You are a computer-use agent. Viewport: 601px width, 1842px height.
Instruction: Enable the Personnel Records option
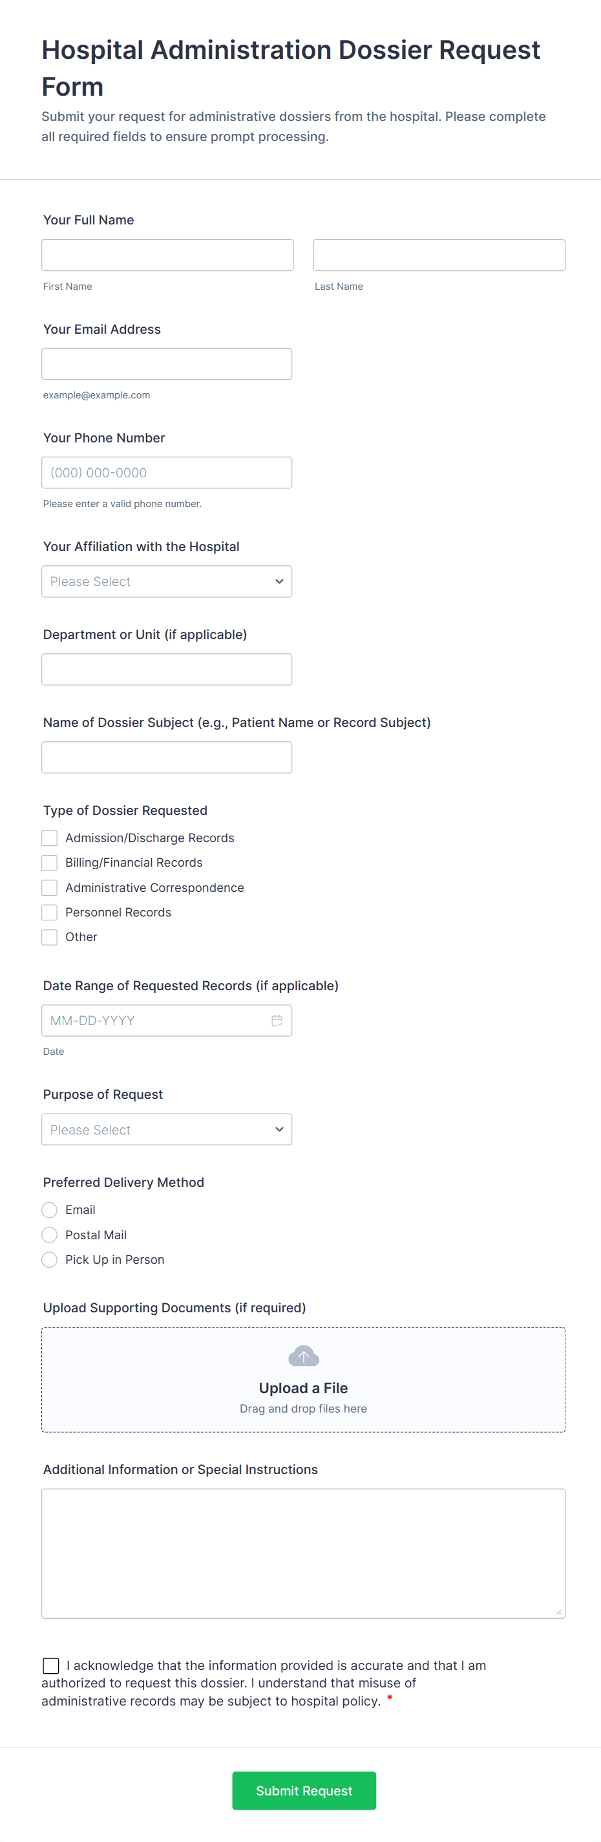[x=49, y=912]
